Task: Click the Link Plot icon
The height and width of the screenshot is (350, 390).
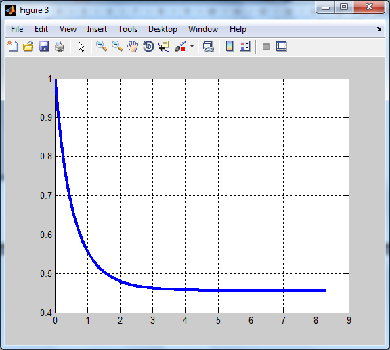Action: (208, 46)
